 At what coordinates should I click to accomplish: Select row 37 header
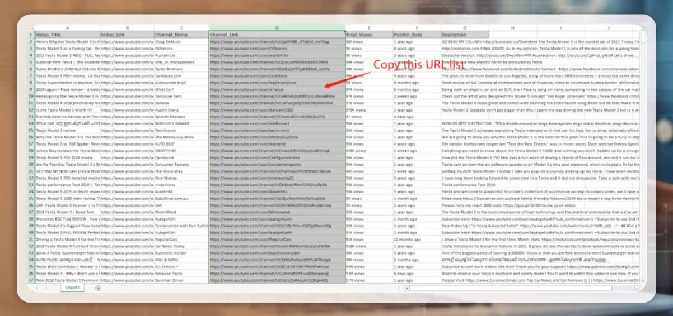31,280
